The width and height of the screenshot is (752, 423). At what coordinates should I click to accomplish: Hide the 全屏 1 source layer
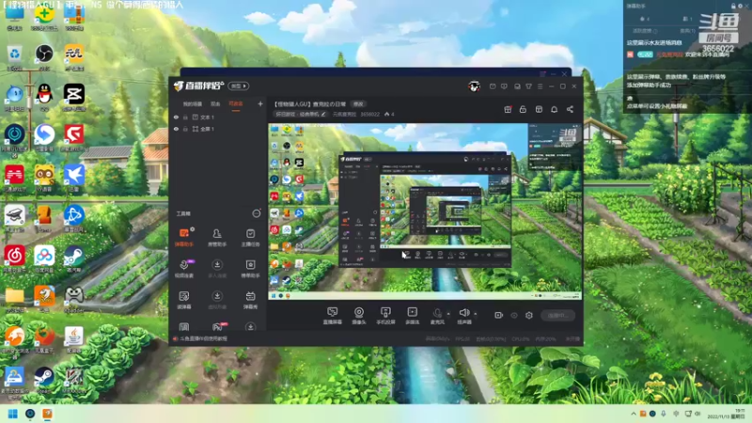[x=176, y=129]
